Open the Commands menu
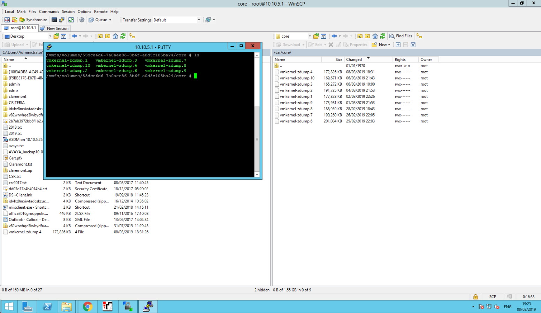 point(49,11)
